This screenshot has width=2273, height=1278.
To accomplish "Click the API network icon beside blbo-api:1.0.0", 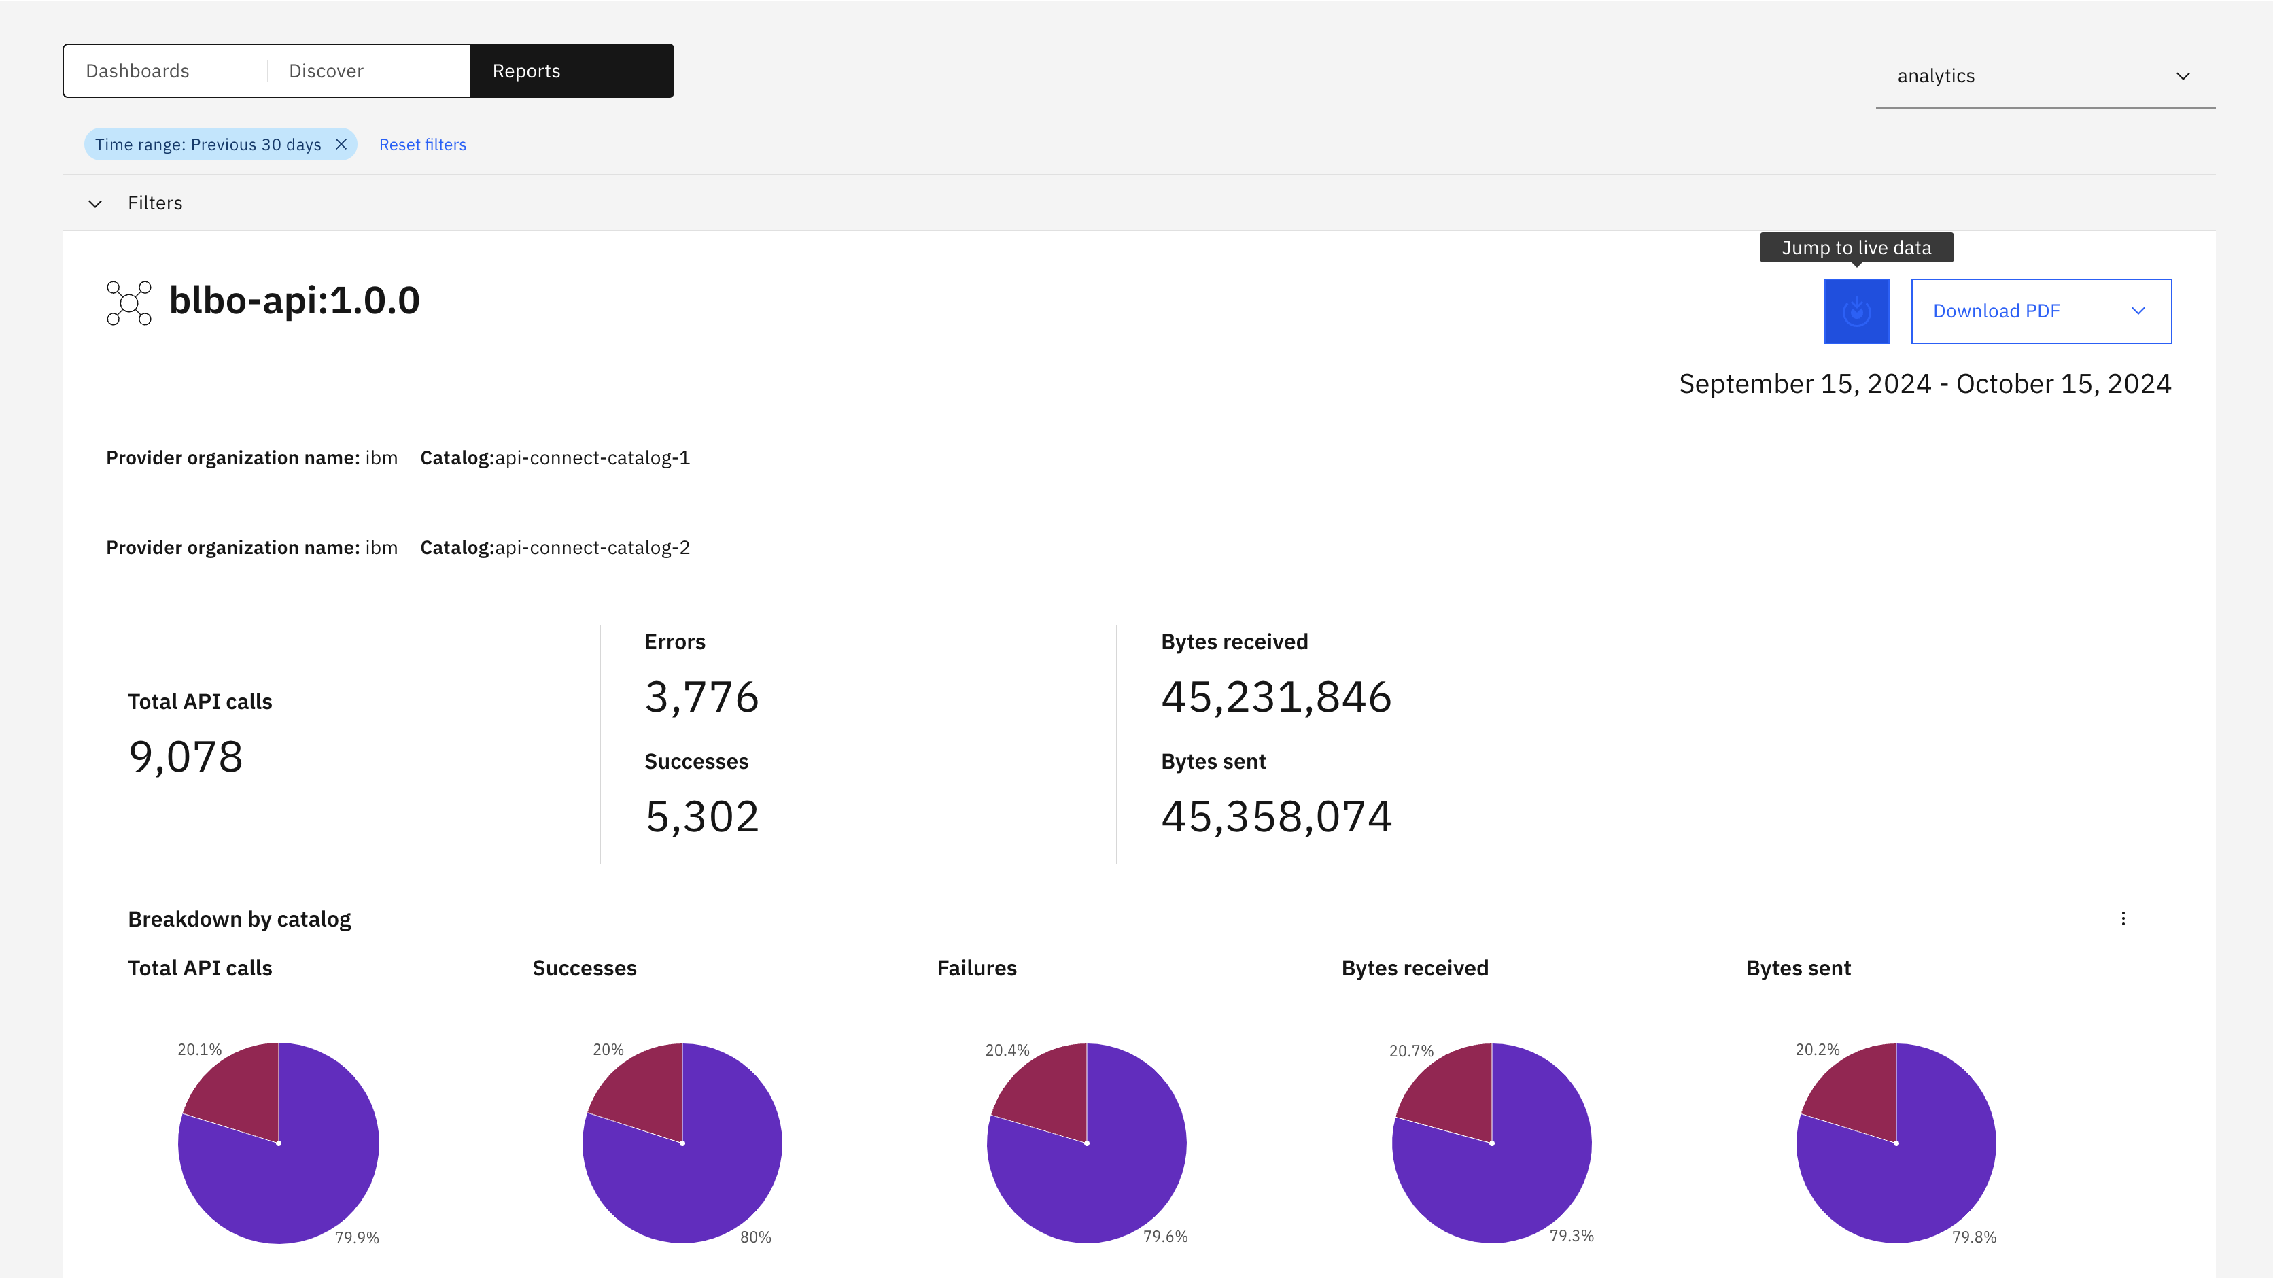I will pos(129,303).
